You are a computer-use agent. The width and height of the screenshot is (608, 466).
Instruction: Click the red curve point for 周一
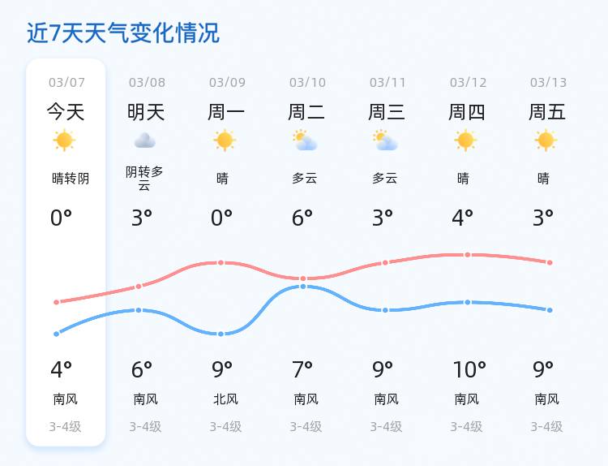221,262
